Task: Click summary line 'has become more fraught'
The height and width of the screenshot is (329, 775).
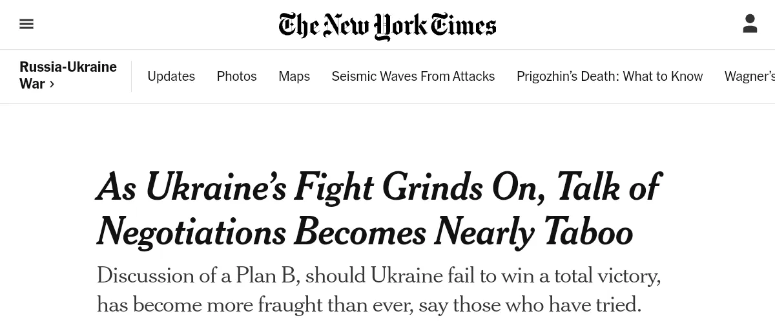Action: 369,304
